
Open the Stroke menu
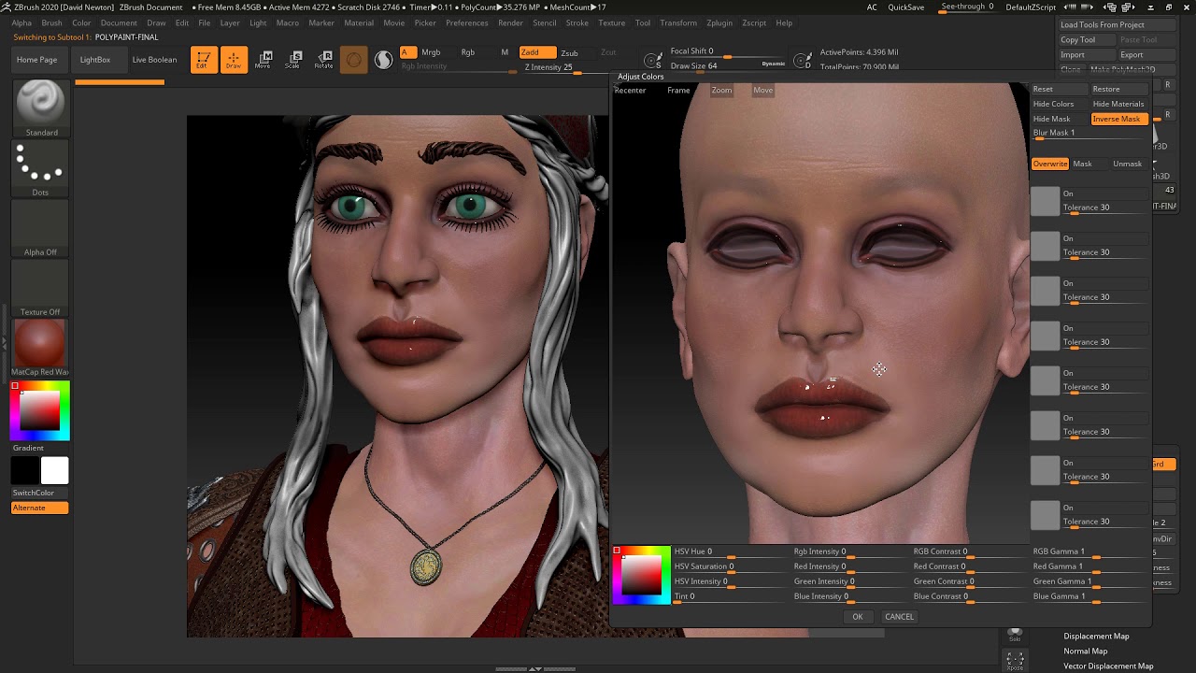point(577,22)
